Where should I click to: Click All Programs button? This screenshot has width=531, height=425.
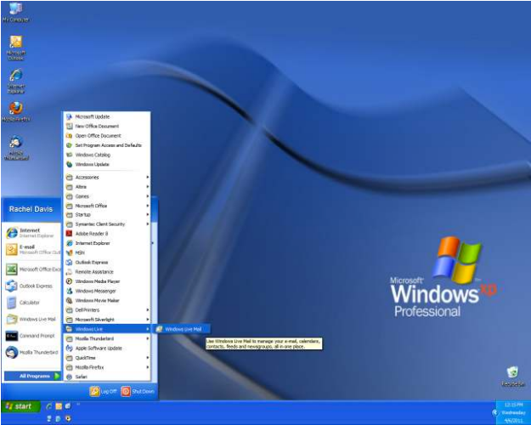coord(32,376)
